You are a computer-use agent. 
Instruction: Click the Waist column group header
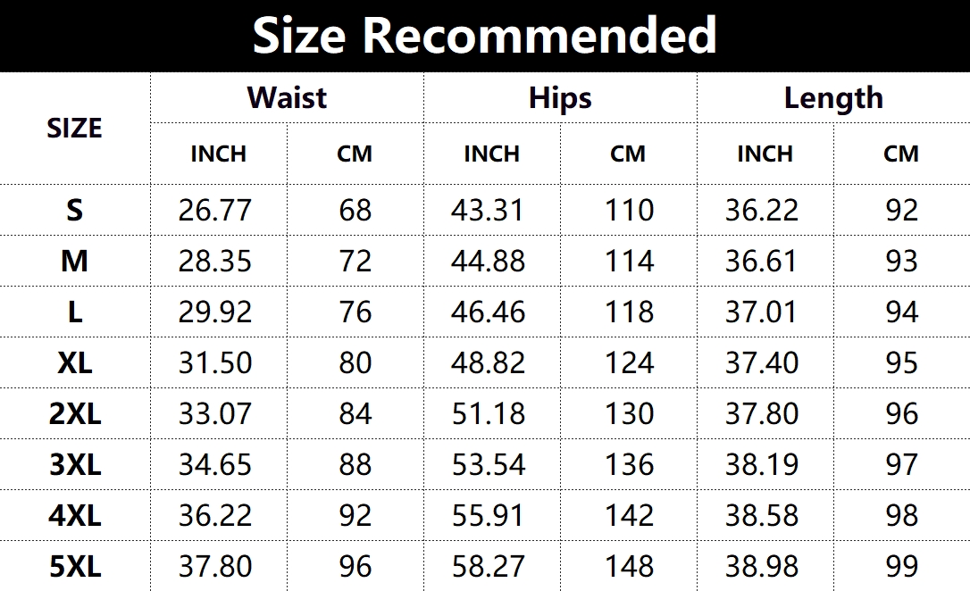click(x=287, y=97)
